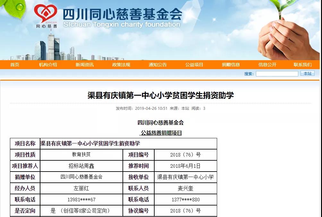
Task: Go to the 首页 home page
Action: (15, 65)
